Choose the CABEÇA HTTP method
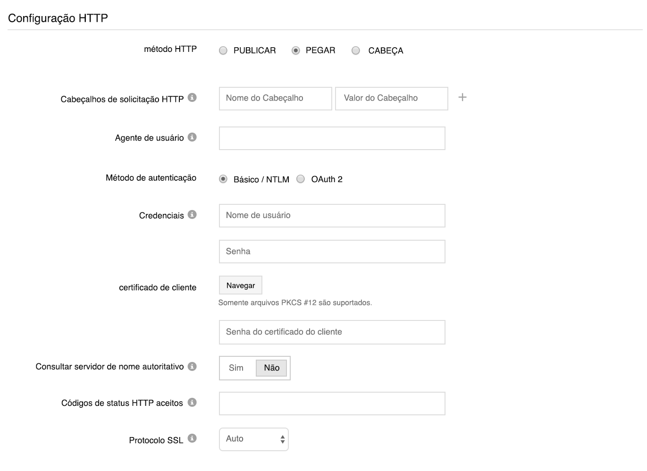647x471 pixels. coord(355,50)
